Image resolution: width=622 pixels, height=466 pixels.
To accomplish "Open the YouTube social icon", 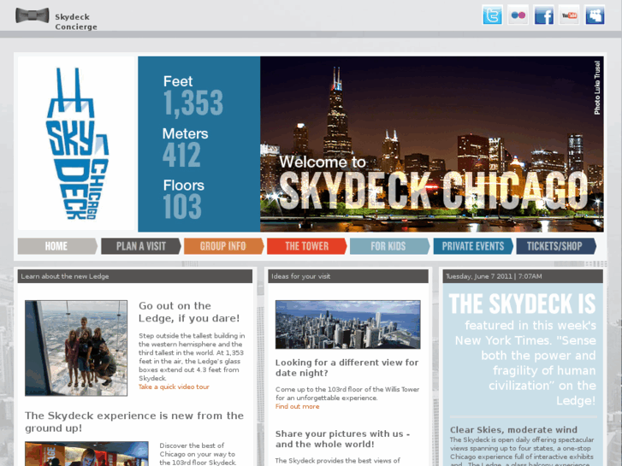I will click(x=569, y=15).
